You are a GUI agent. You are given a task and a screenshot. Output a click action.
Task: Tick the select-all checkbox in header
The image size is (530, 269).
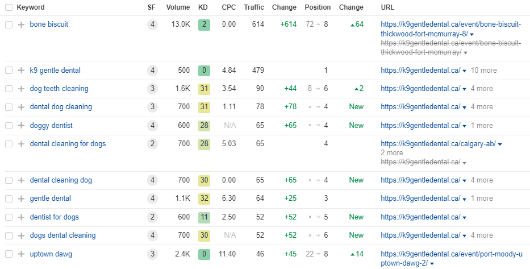tap(9, 7)
